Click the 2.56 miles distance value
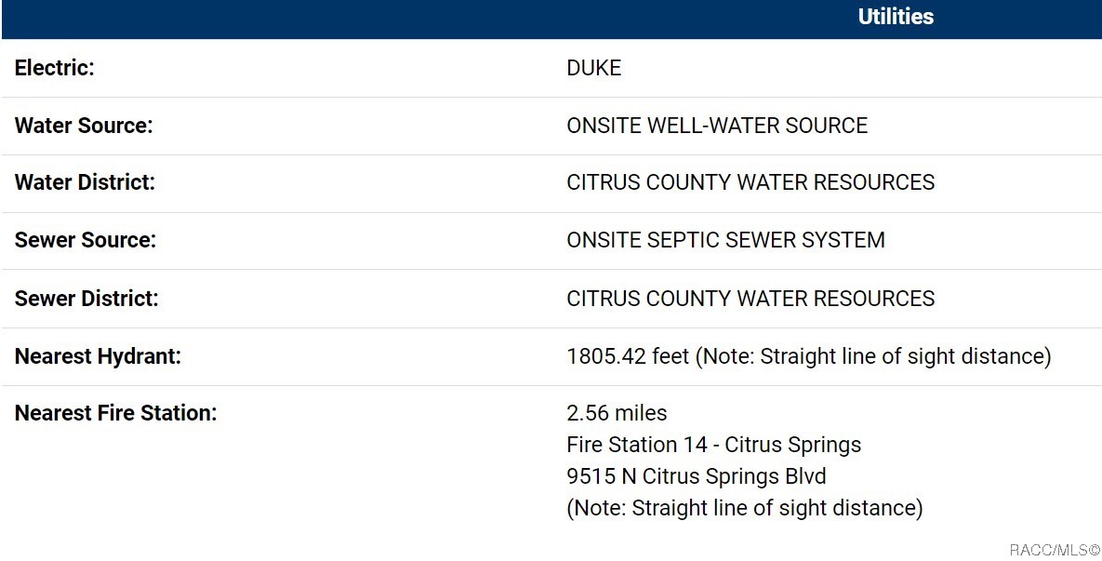This screenshot has width=1102, height=561. pos(617,413)
